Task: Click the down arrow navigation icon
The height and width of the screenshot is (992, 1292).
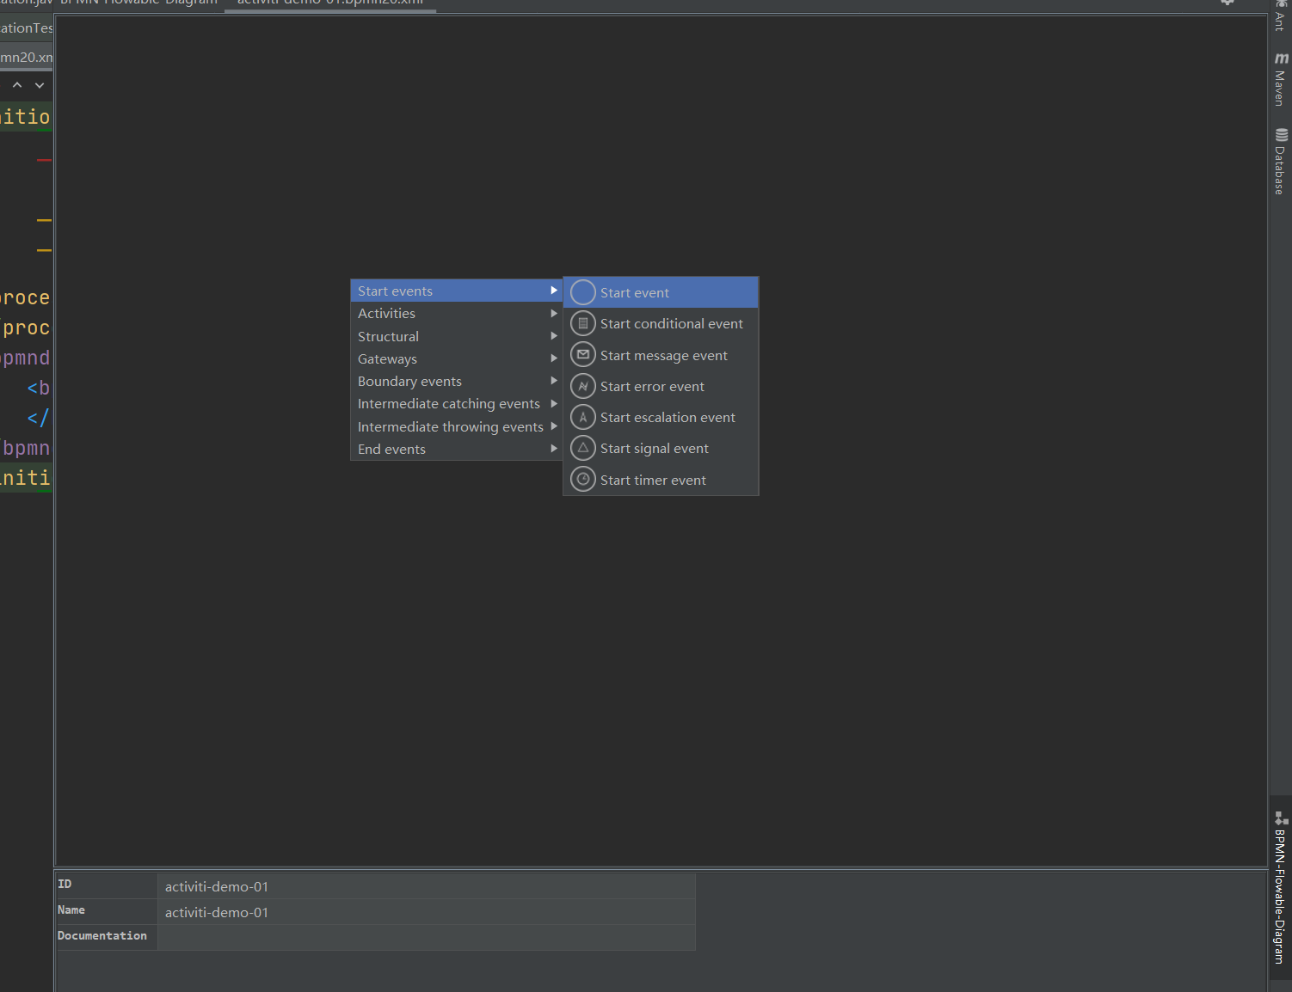Action: (40, 85)
